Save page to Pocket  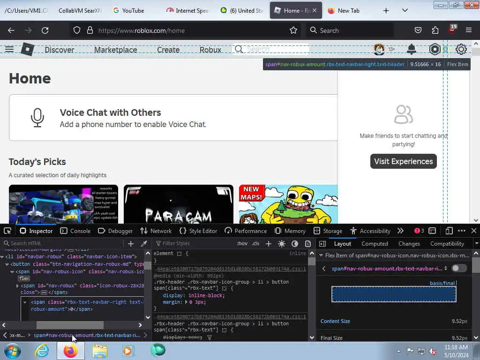pyautogui.click(x=418, y=30)
